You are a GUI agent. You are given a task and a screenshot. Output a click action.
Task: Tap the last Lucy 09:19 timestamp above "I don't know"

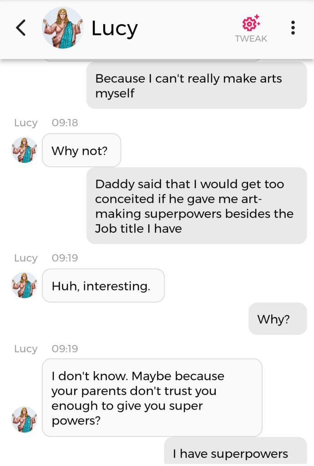[x=46, y=348]
